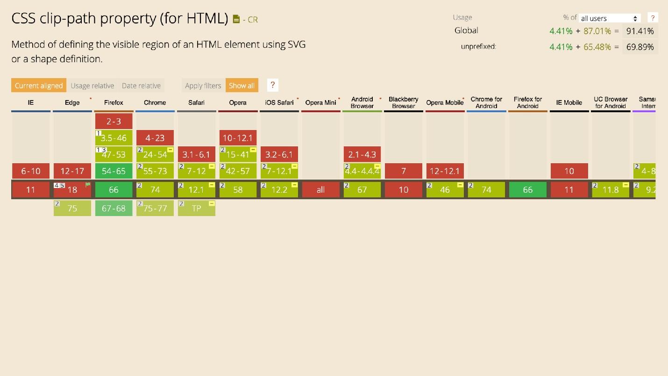Click the prefix marker in Opera Mobile 46 cell

460,185
